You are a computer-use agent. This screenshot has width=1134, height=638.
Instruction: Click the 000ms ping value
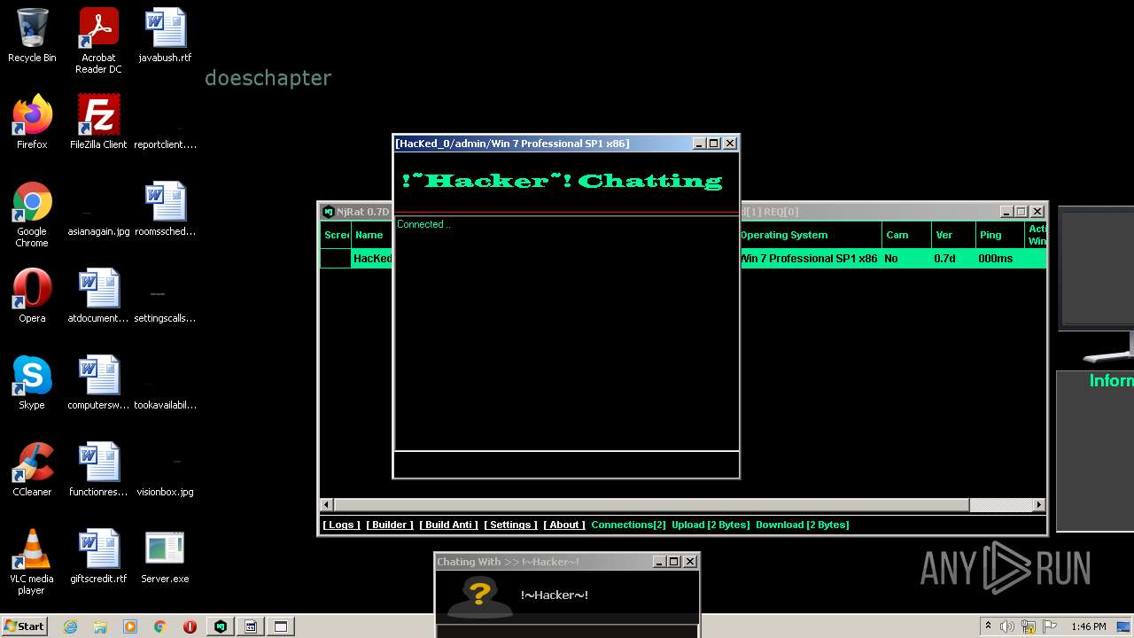(996, 259)
